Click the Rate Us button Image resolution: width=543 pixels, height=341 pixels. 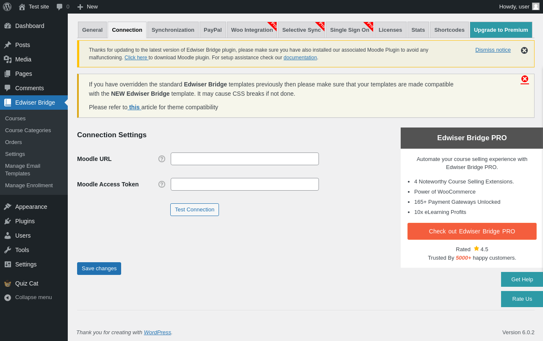point(522,299)
